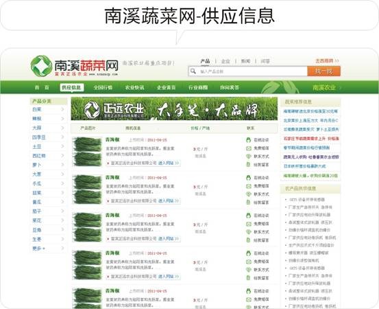Click the leave-message note icon in the third listing
Screen dimensions: 379x309
(248, 240)
